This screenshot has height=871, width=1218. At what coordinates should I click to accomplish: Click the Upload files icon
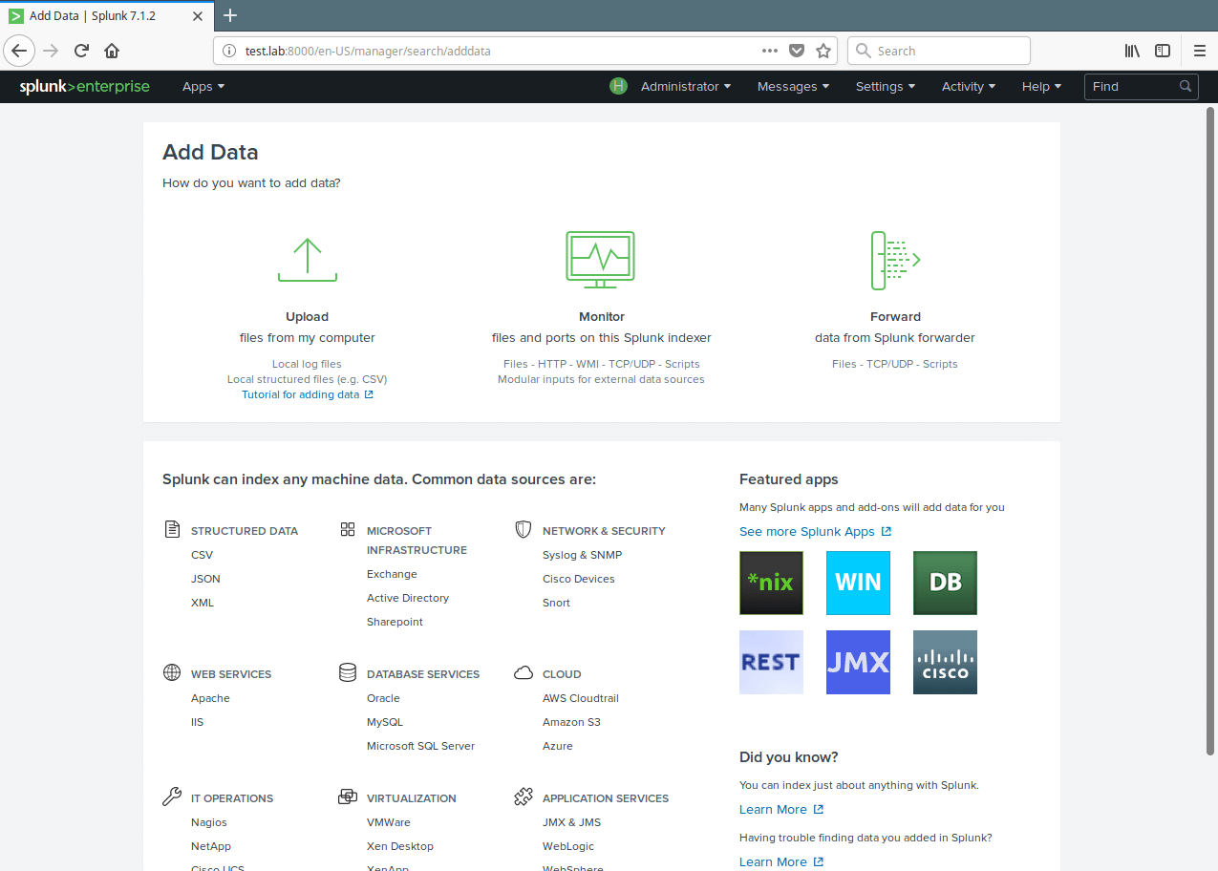point(307,259)
